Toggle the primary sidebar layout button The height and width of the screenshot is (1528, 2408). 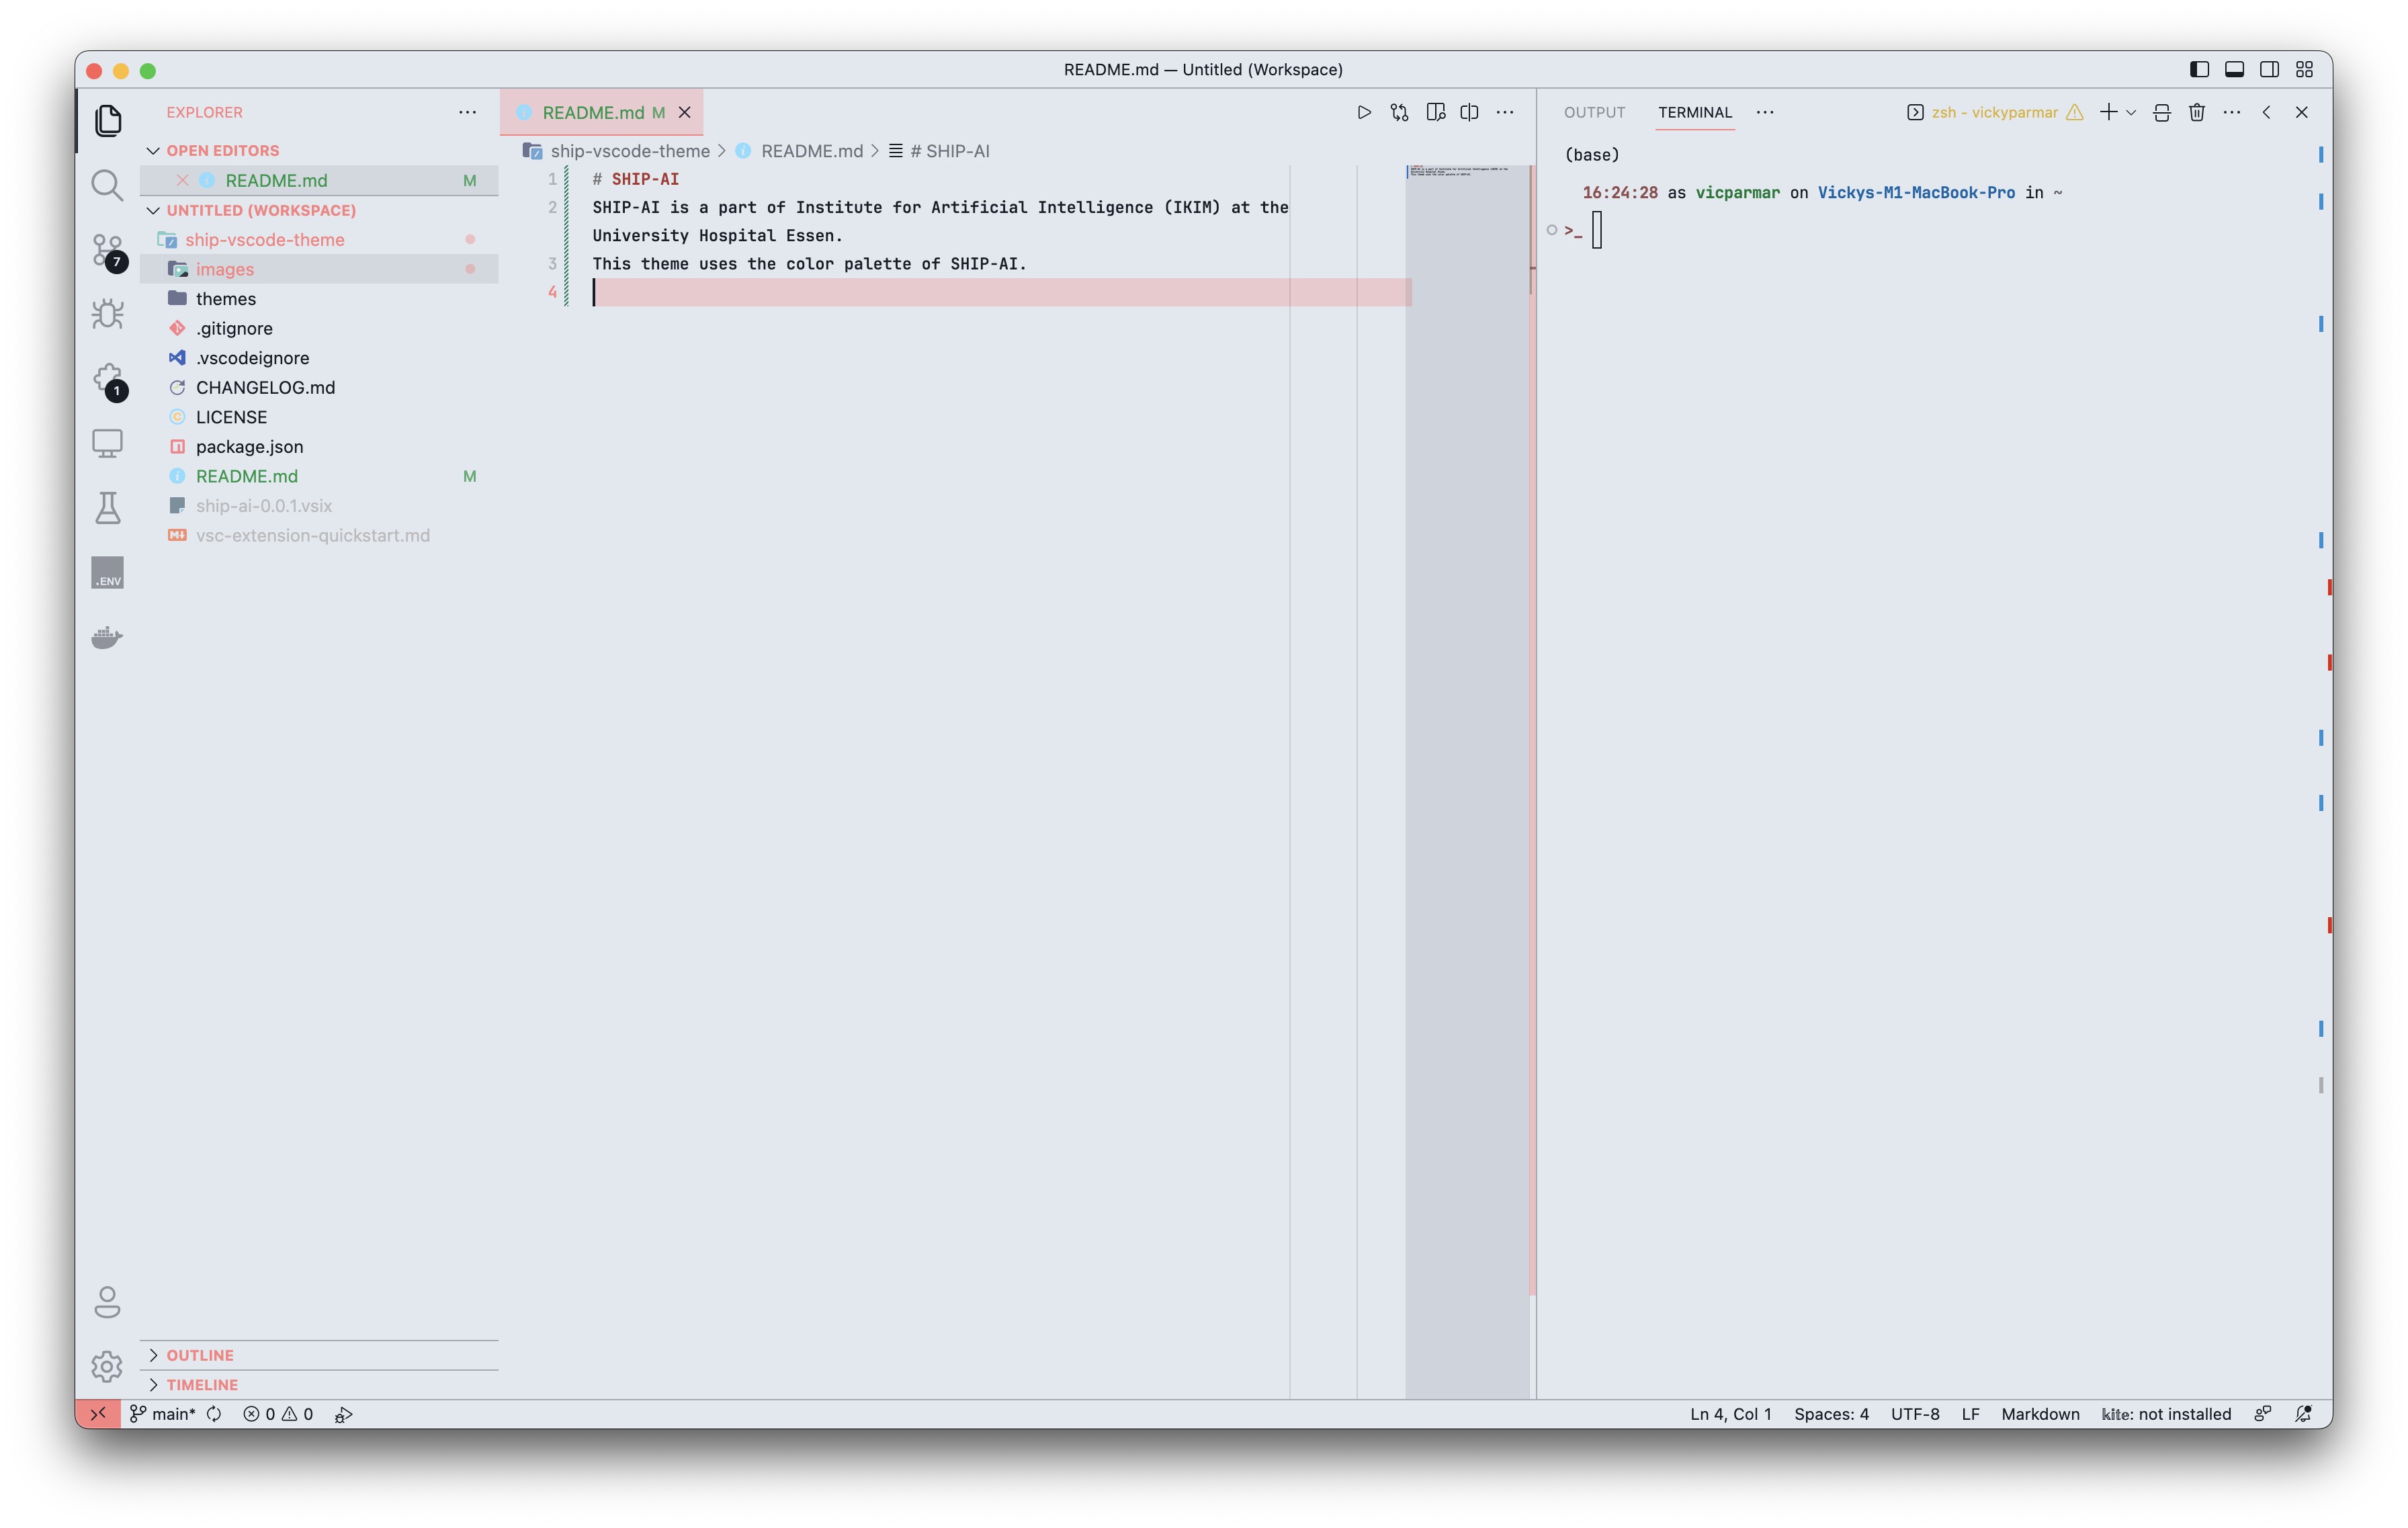(x=2199, y=69)
